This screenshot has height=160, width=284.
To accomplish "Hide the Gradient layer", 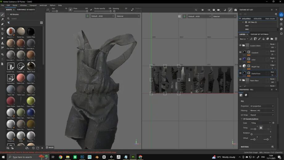I will coord(240,53).
